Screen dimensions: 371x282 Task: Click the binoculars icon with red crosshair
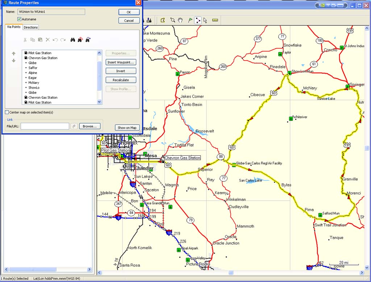(x=80, y=40)
